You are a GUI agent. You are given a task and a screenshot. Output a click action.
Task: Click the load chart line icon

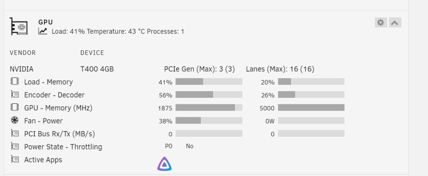pos(42,31)
